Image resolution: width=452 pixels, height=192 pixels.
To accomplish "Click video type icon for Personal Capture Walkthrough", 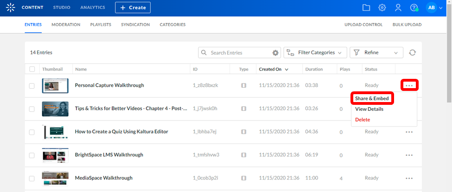I will [x=243, y=85].
